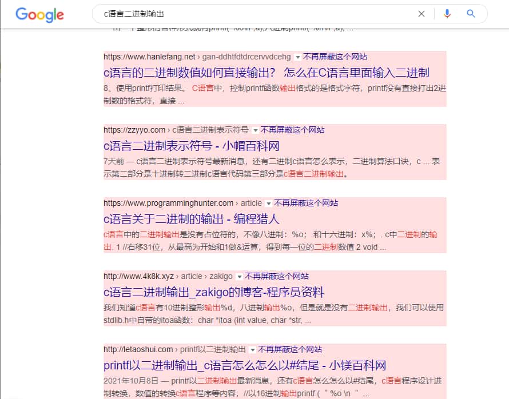This screenshot has height=399, width=509.
Task: Open result printf以二进制输出 - 小镁百科网
Action: click(x=245, y=366)
